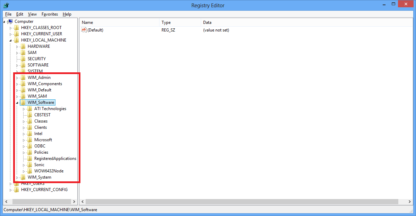Click the values pane horizontal scrollbar
Viewport: 416px width, 216px height.
coord(243,201)
